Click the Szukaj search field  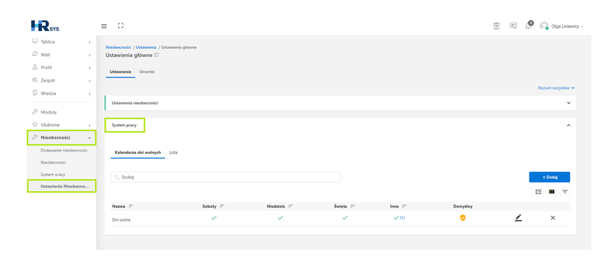coord(225,177)
